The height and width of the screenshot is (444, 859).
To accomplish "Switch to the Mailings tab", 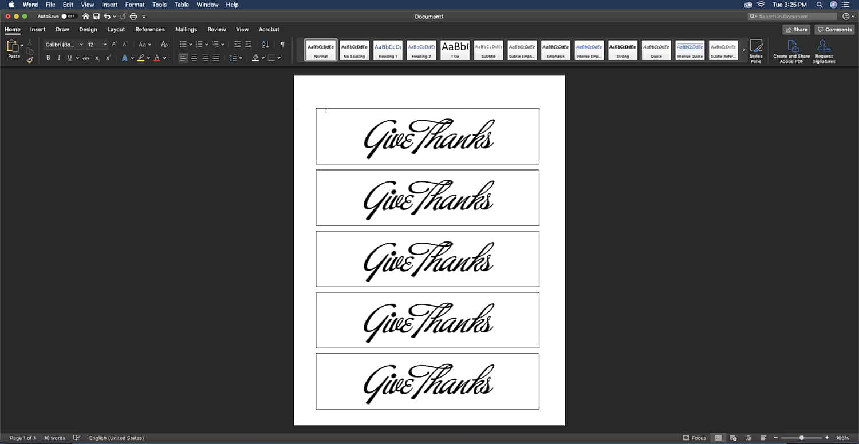I will (186, 29).
